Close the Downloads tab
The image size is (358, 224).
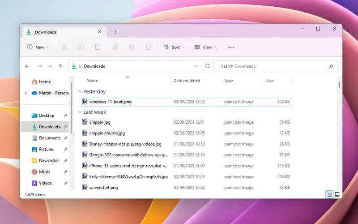tap(99, 32)
